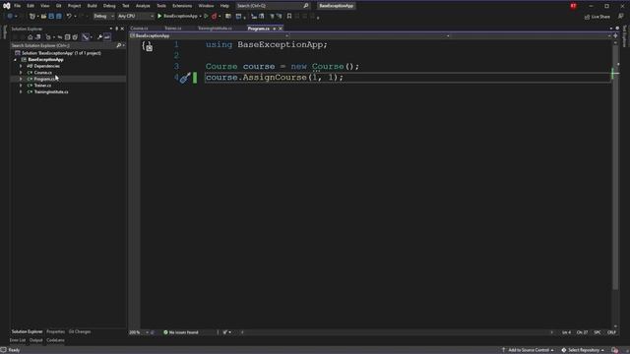Close the Solution Explorer panel
Viewport: 630px width, 354px height.
click(x=122, y=29)
